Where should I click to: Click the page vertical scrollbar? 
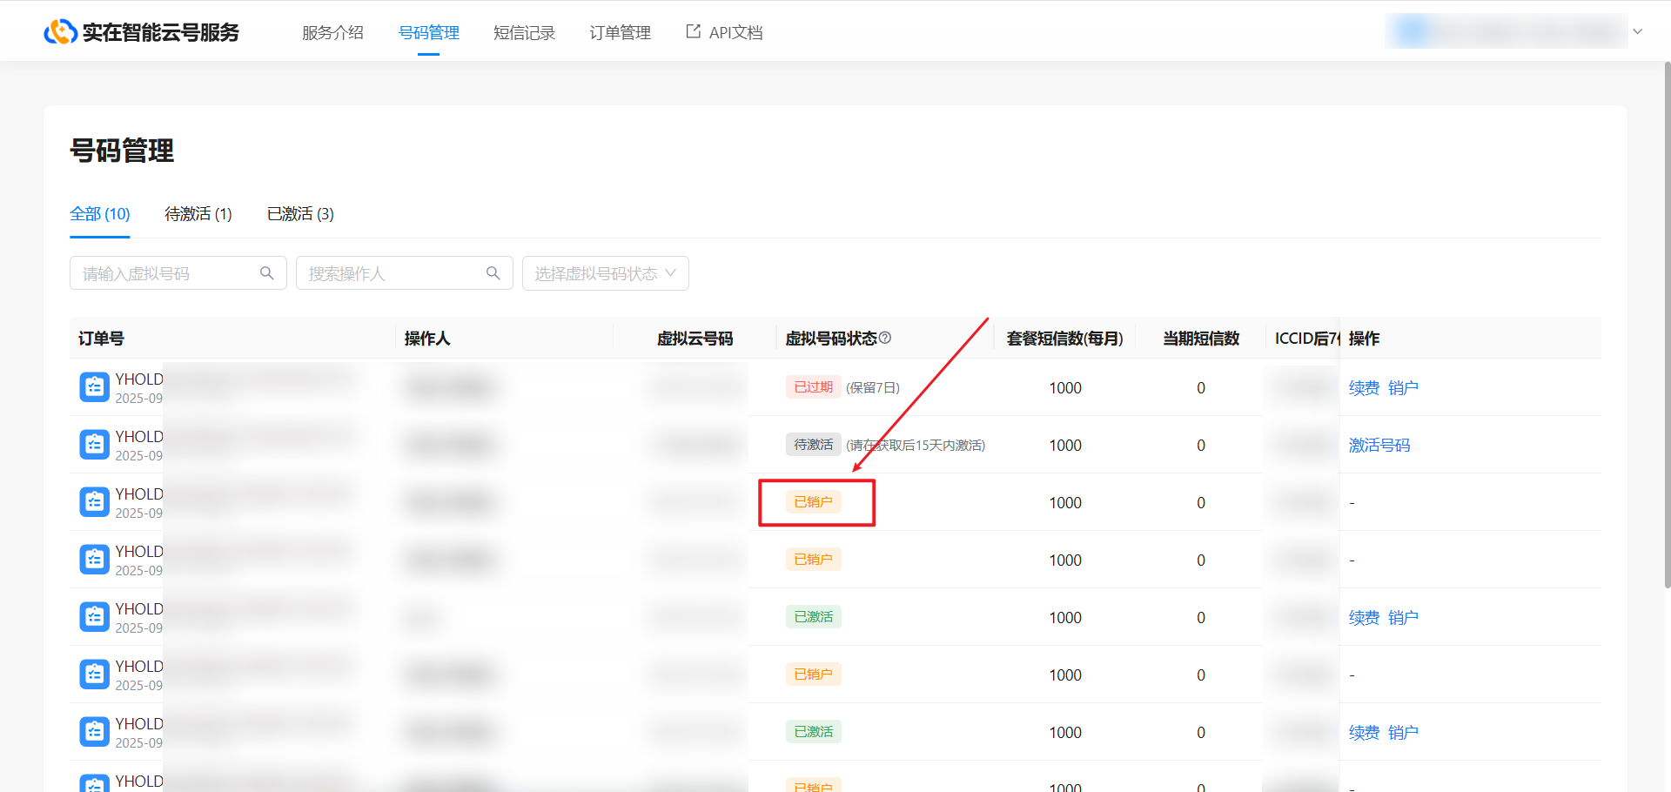pyautogui.click(x=1666, y=322)
